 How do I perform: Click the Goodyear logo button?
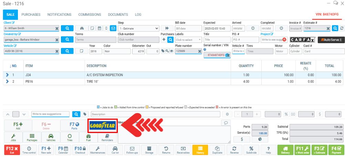(x=102, y=126)
